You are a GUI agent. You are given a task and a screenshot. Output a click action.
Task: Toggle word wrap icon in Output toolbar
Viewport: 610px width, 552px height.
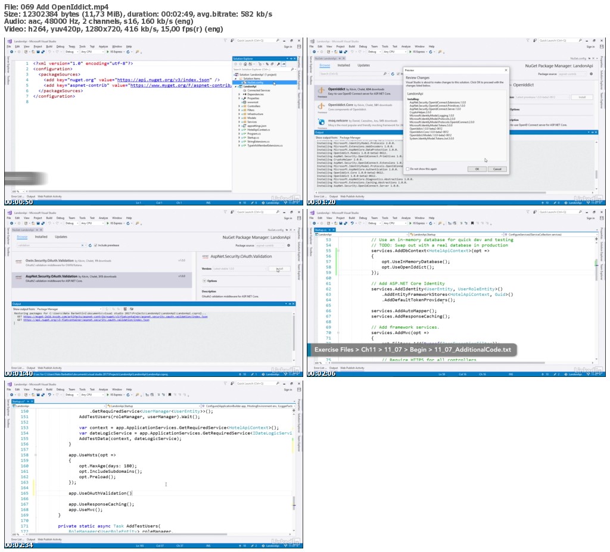132,309
